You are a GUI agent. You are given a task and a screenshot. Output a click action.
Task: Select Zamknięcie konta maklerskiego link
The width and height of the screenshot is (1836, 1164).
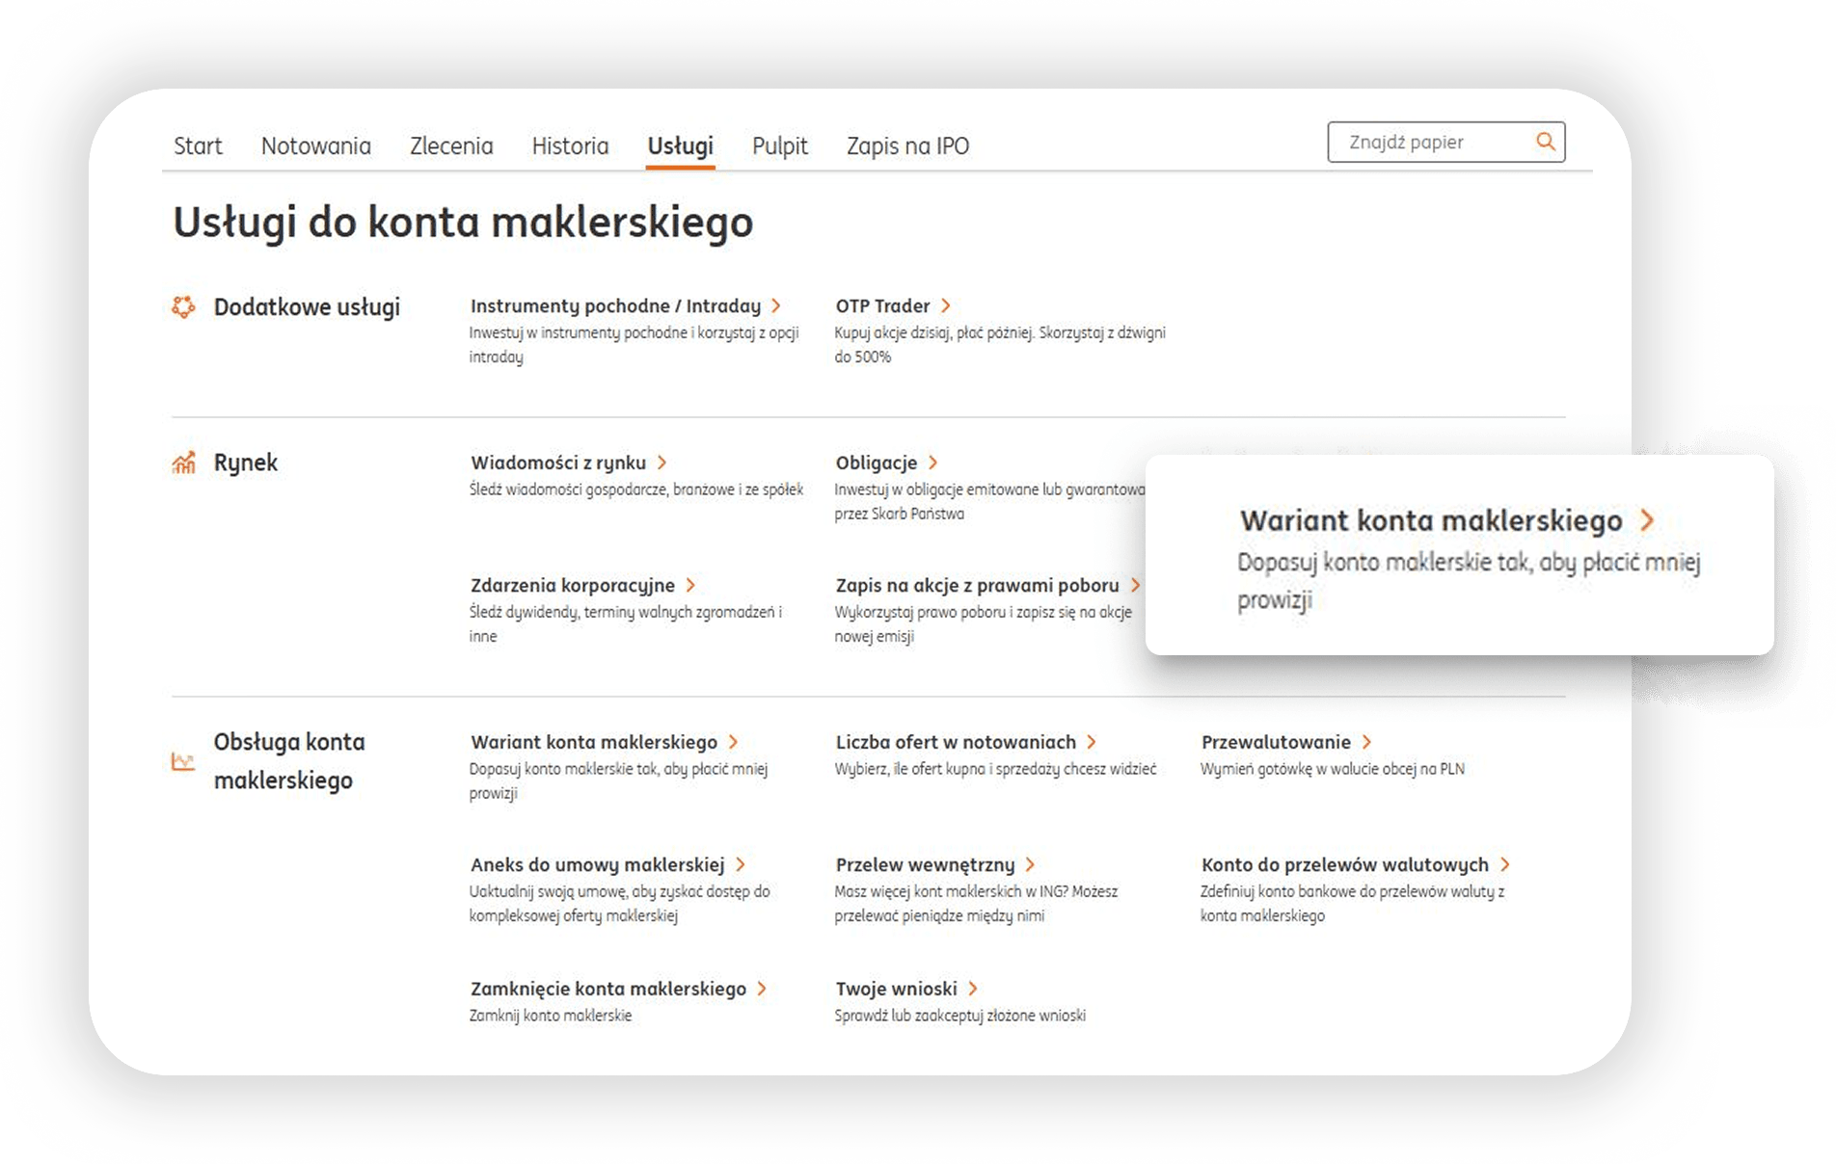point(607,989)
